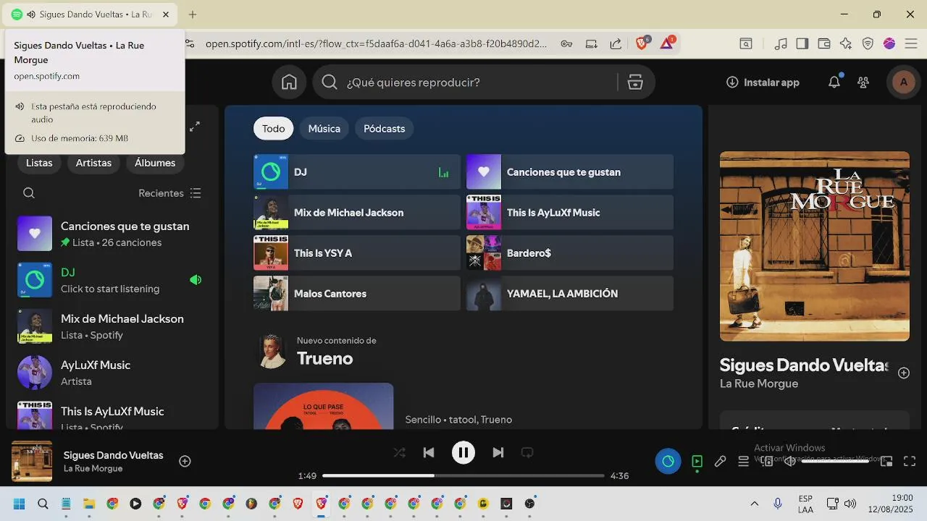This screenshot has height=521, width=927.
Task: Open the play queue icon
Action: [743, 461]
